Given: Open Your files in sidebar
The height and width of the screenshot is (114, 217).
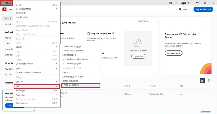Looking at the screenshot, I should (8, 38).
